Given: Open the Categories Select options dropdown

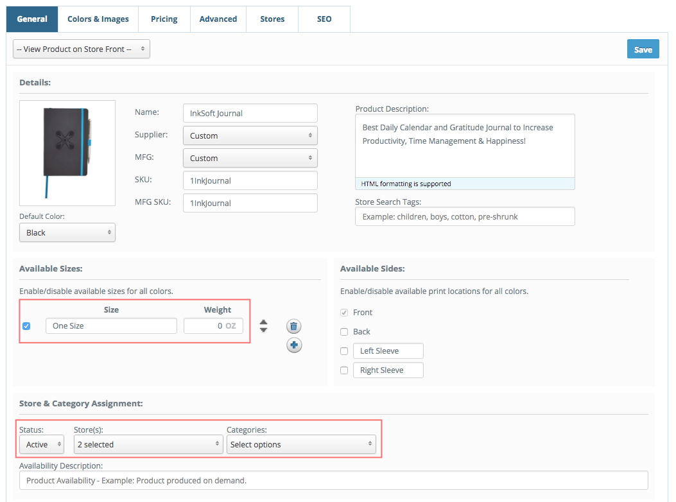Looking at the screenshot, I should pos(301,444).
